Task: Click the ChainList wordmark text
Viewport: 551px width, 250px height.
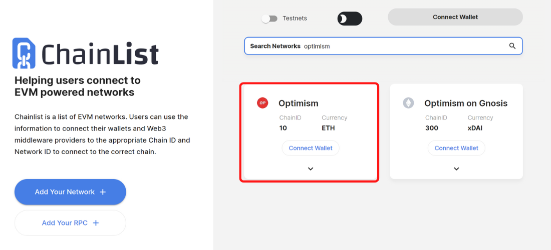Action: 100,54
